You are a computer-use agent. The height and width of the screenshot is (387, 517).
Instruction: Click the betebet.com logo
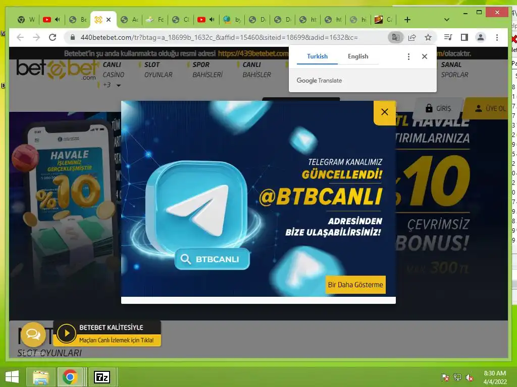(58, 70)
